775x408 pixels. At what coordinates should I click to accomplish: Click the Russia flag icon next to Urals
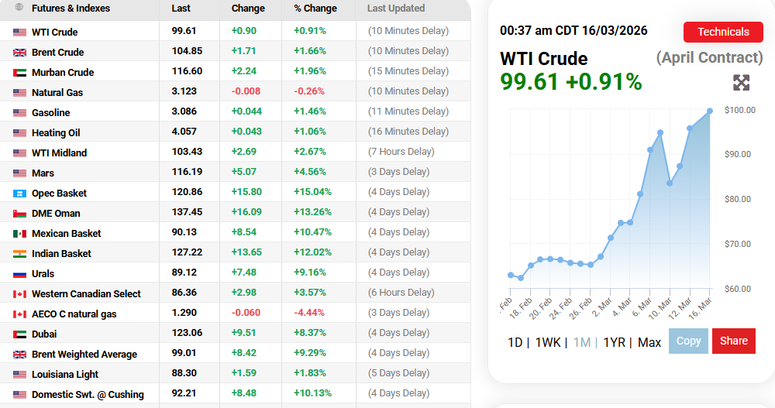(20, 274)
